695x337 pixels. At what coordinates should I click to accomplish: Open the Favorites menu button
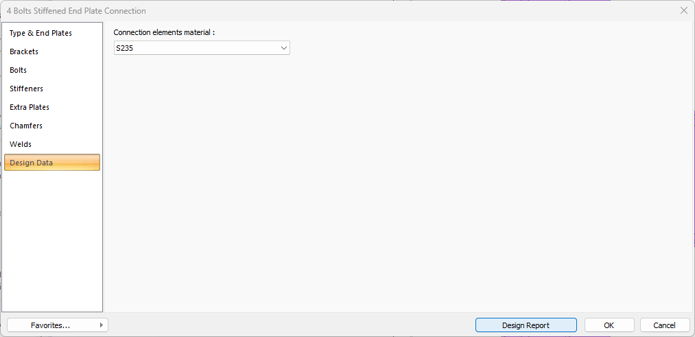(x=58, y=325)
